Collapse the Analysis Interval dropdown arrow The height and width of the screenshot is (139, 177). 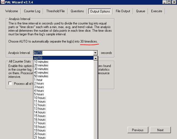tap(95, 53)
